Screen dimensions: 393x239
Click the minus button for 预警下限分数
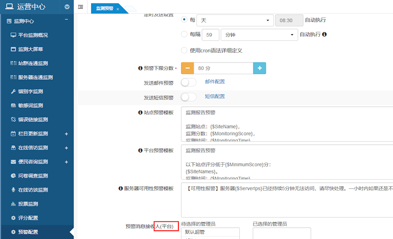pos(187,68)
